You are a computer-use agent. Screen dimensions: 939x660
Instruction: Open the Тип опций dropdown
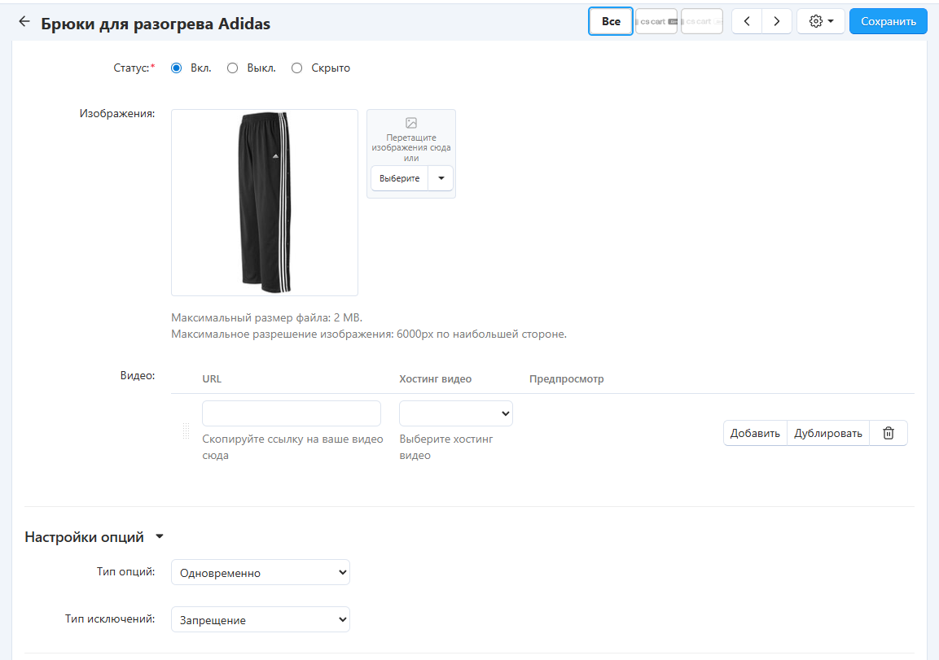pos(261,573)
